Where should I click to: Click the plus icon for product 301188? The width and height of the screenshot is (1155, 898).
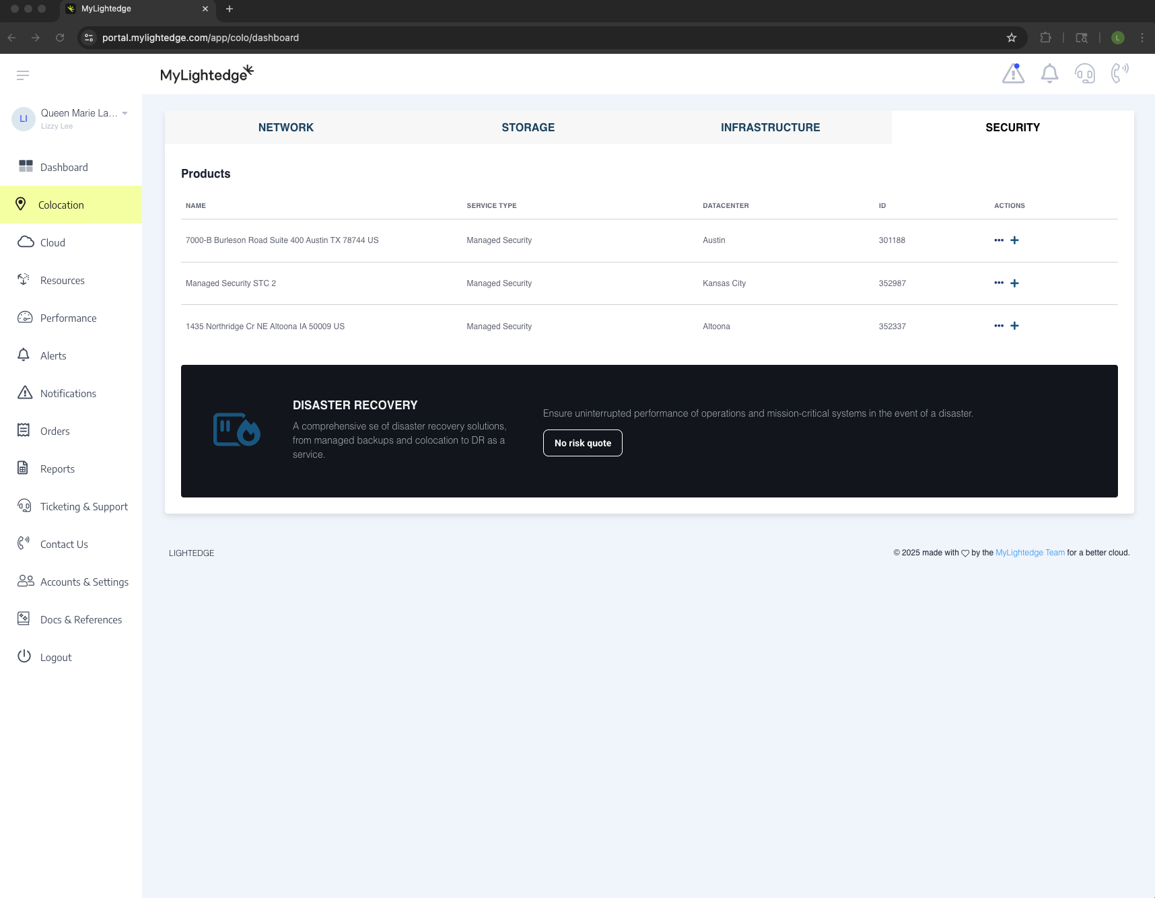[1014, 240]
